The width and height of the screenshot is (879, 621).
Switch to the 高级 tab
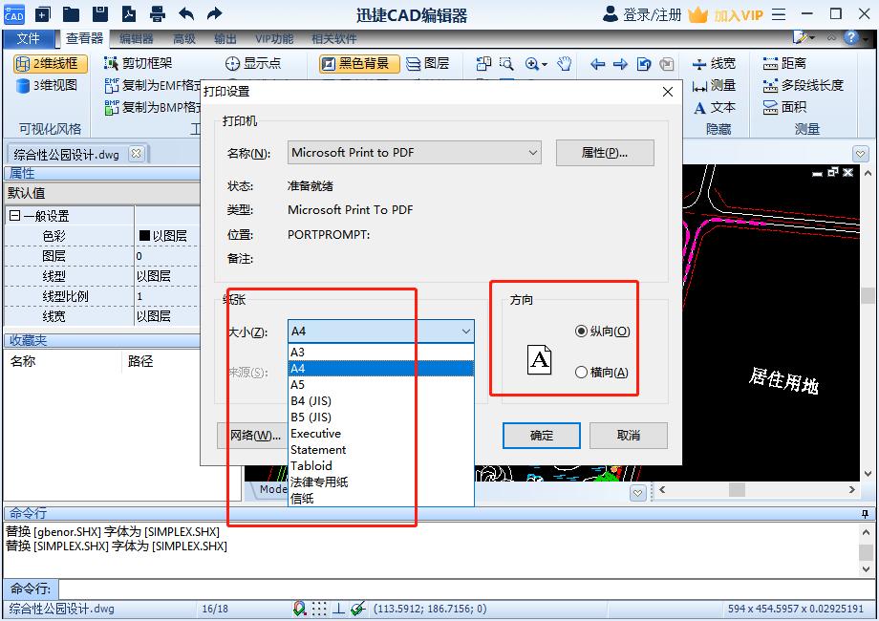click(183, 38)
